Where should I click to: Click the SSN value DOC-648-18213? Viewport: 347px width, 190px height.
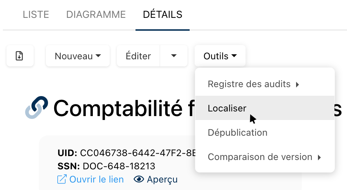119,166
